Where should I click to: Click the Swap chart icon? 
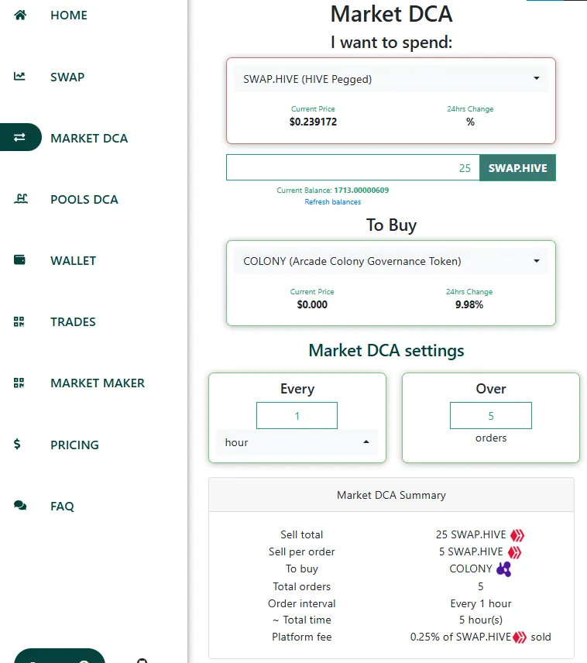(19, 77)
